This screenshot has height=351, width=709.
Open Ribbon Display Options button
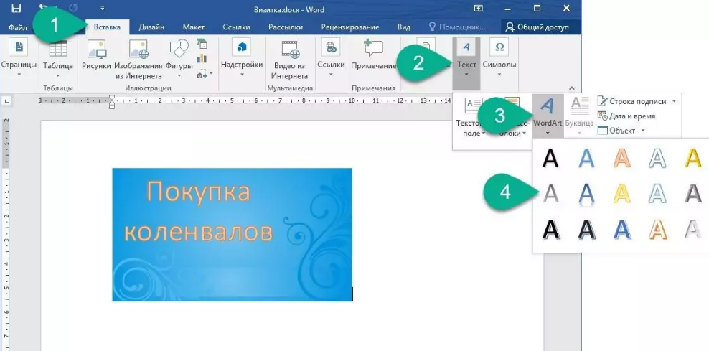point(479,8)
